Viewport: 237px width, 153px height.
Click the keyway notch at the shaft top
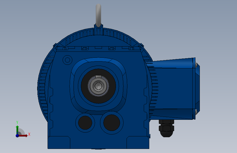point(98,77)
